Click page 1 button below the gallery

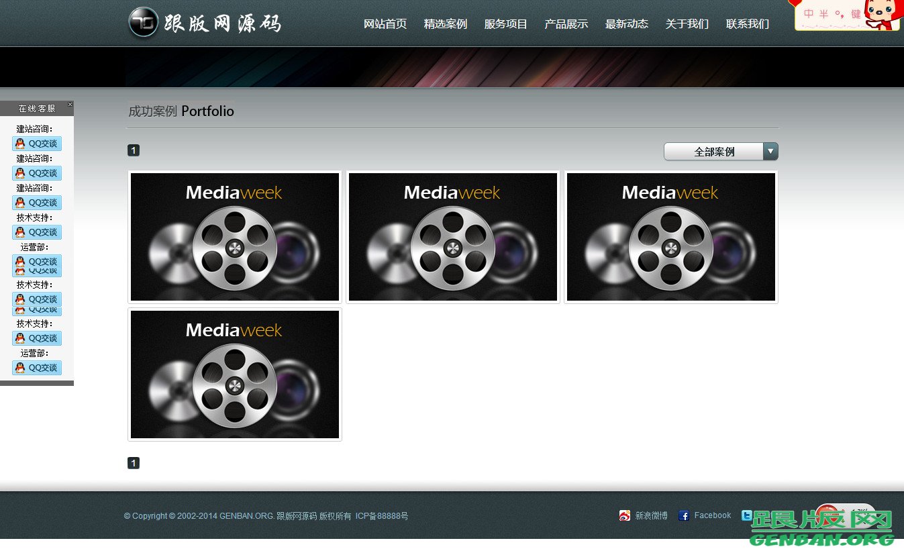[x=134, y=463]
